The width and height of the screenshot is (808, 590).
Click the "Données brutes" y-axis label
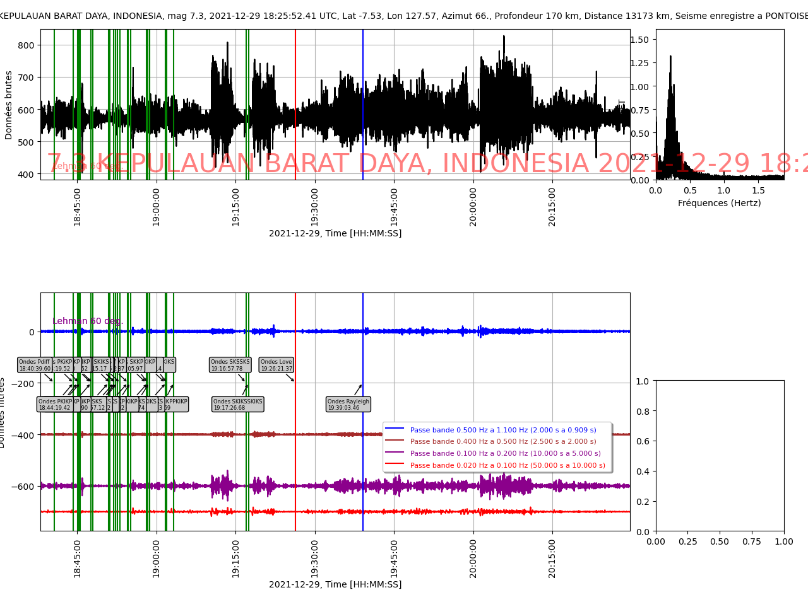click(x=9, y=105)
